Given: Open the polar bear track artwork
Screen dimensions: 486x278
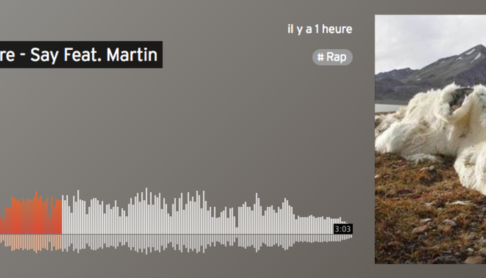Looking at the screenshot, I should tap(430, 139).
